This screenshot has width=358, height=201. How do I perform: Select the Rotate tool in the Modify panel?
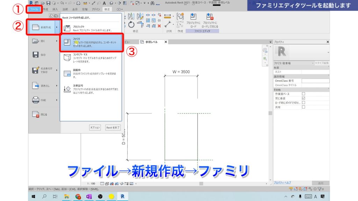(x=131, y=24)
